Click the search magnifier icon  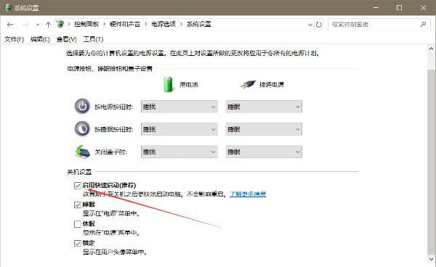point(423,25)
